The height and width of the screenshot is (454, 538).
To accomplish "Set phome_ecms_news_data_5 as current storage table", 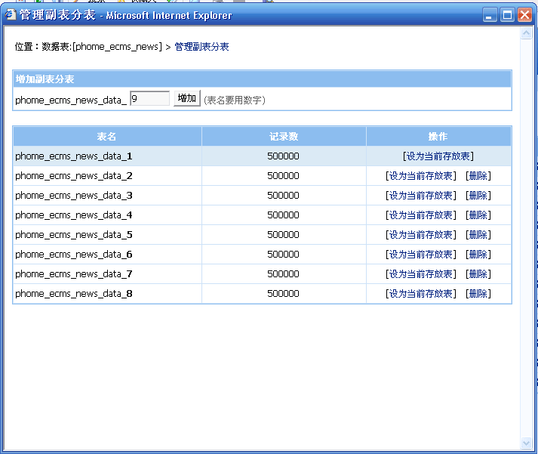I will 421,235.
